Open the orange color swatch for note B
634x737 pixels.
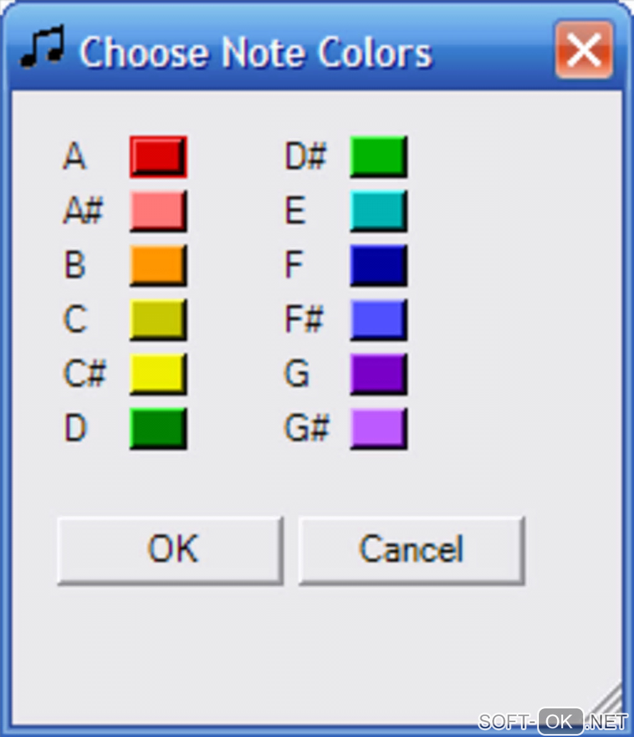158,266
